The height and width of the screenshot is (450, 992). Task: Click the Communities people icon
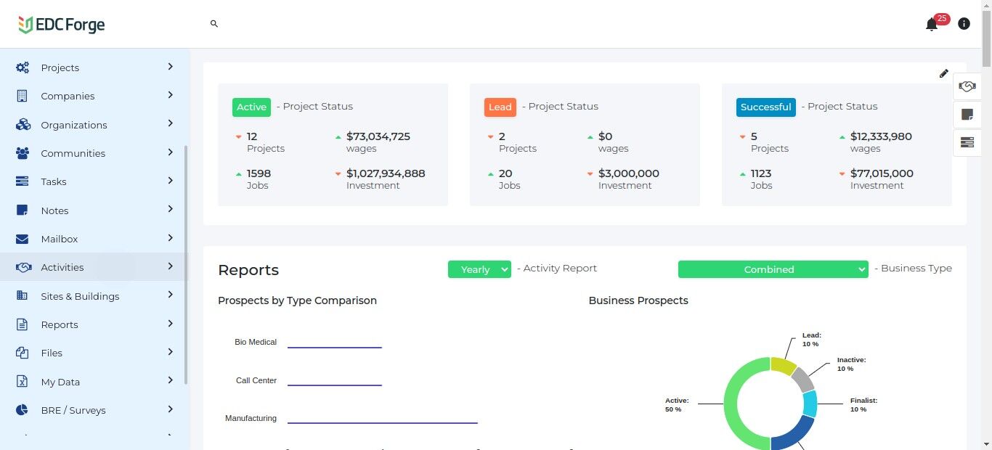[23, 153]
